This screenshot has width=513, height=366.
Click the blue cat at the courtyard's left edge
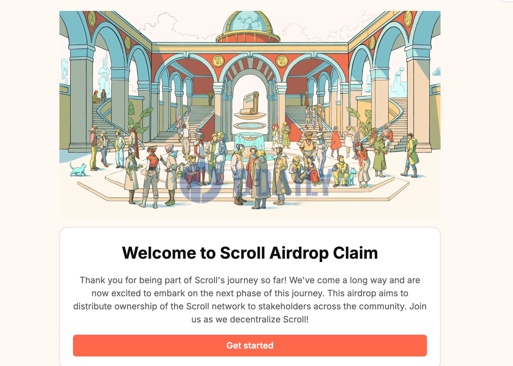coord(78,169)
